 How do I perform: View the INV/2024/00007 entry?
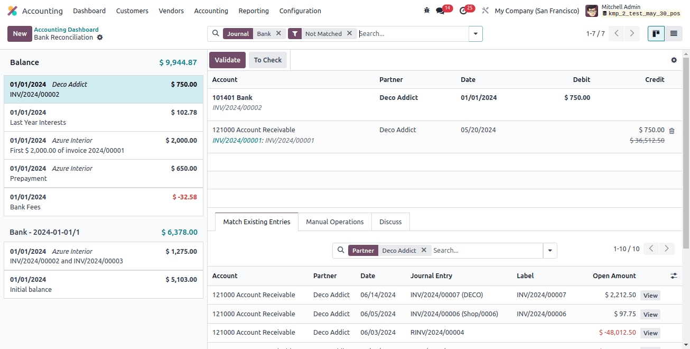coord(650,296)
